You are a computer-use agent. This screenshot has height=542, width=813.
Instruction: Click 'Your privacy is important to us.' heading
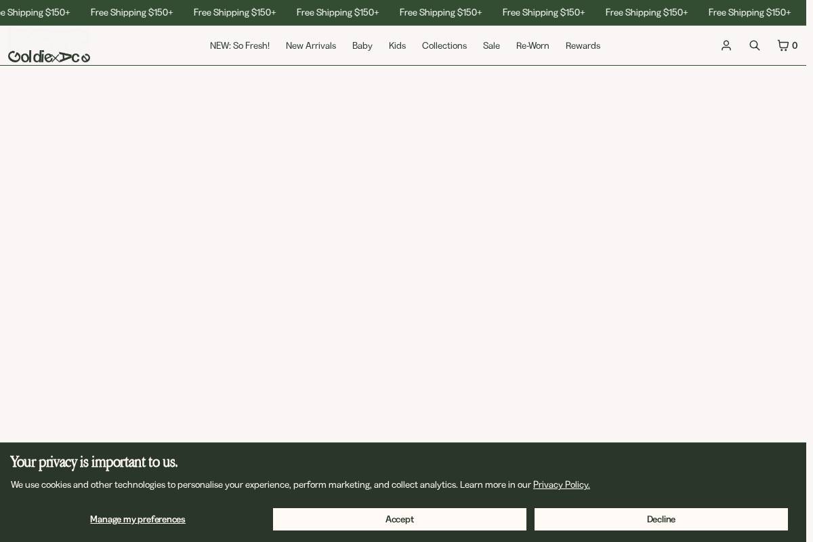94,462
